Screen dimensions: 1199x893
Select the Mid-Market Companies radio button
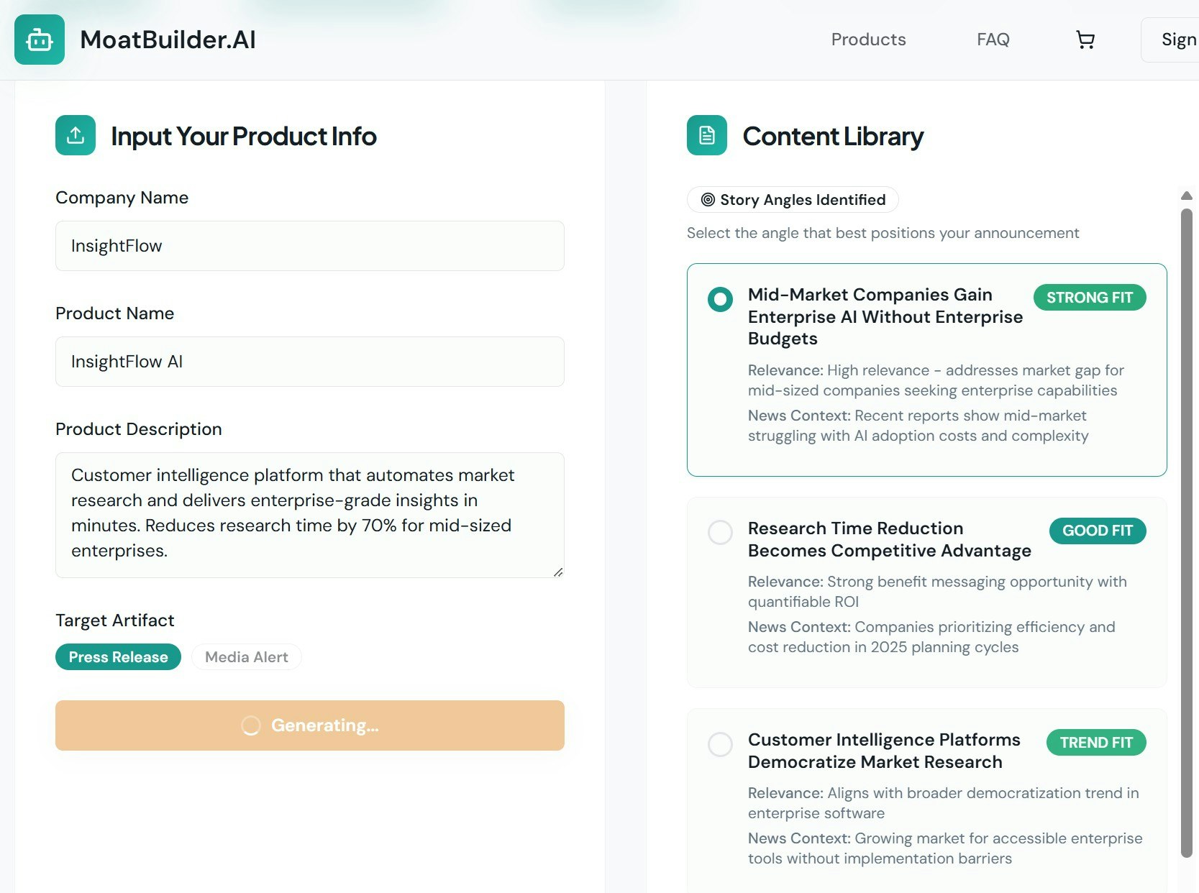point(720,300)
